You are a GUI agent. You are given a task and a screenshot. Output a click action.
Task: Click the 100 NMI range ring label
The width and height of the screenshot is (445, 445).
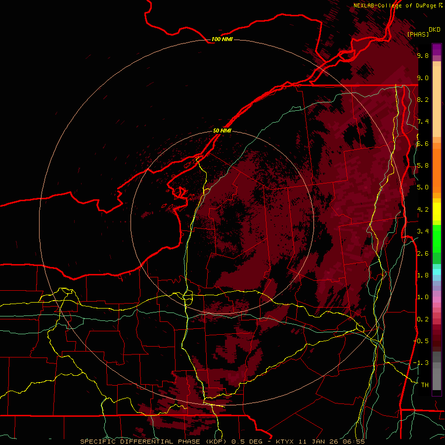click(x=222, y=39)
